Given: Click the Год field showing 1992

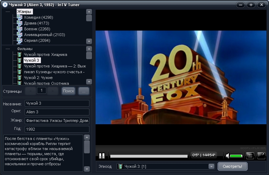Looking at the screenshot, I should point(57,129).
